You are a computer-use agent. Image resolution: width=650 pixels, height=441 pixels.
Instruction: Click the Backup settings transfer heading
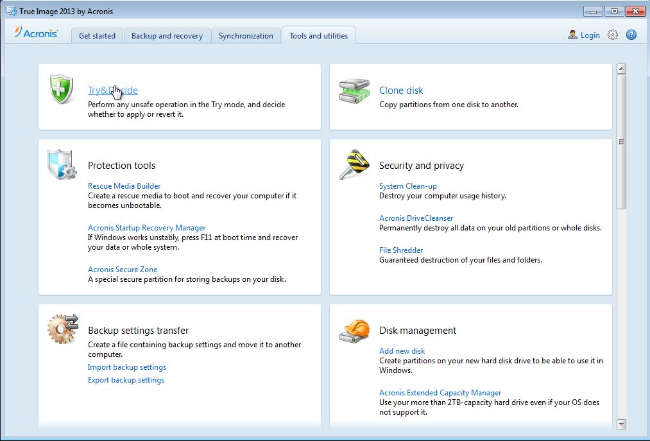138,330
